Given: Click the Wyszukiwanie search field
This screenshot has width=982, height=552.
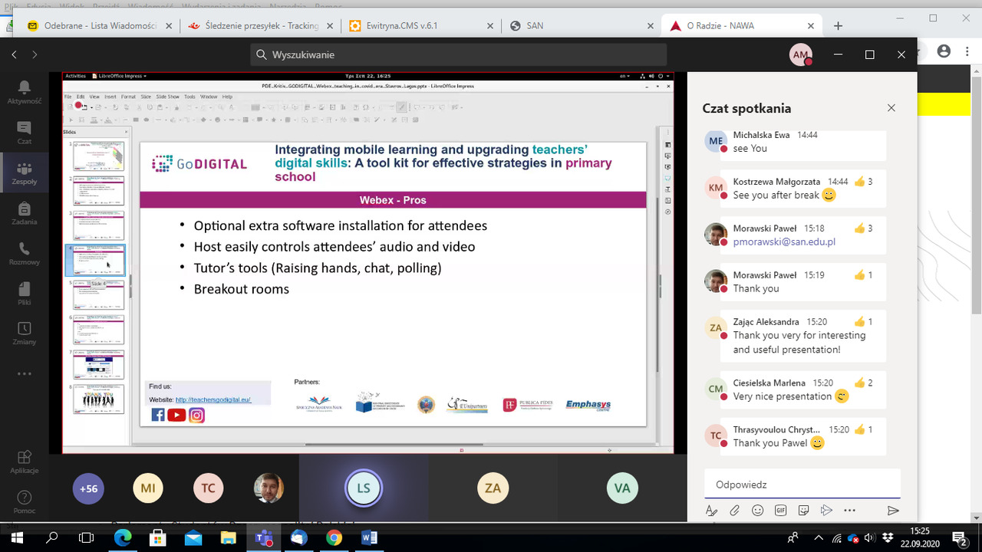Looking at the screenshot, I should (x=458, y=54).
